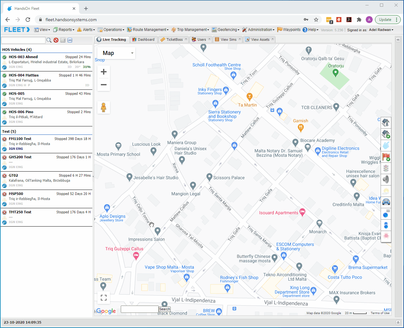Close the View Sims tab

(240, 39)
